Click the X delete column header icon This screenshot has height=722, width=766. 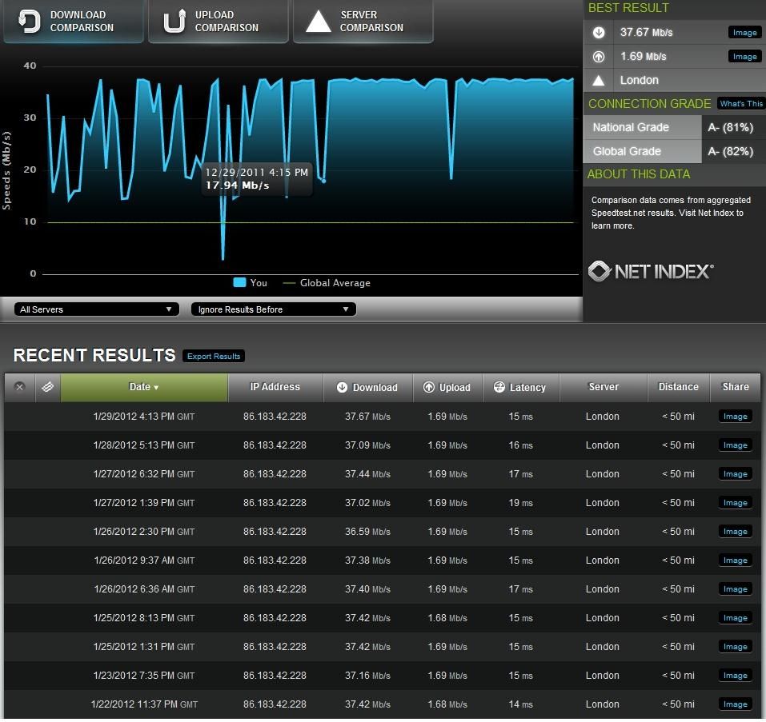pos(19,387)
